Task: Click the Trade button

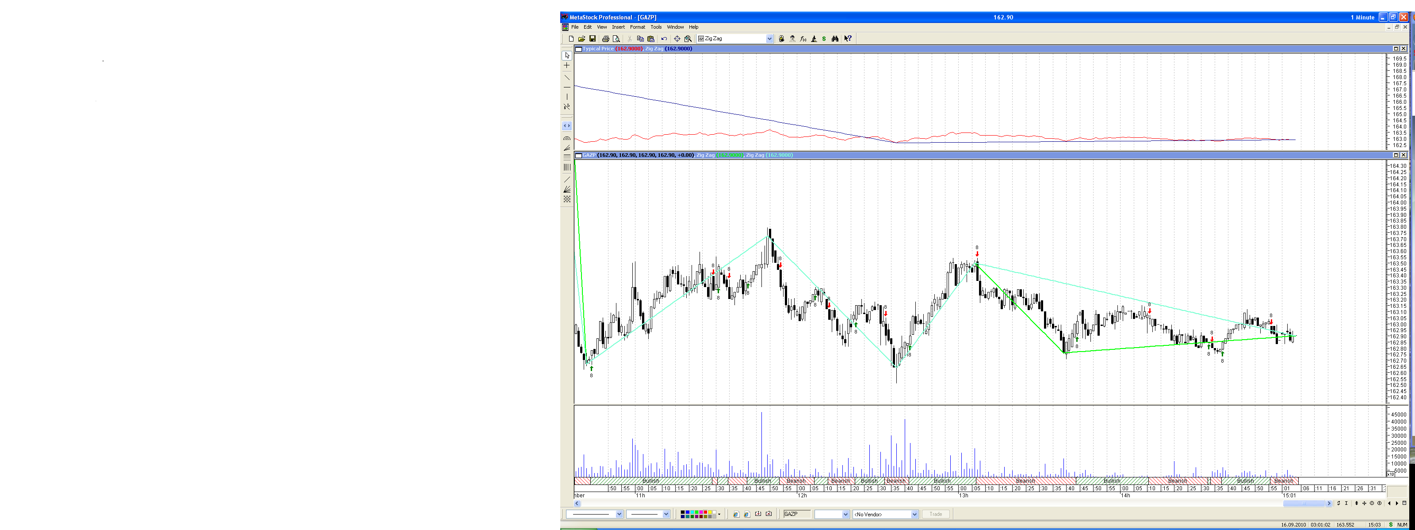Action: tap(936, 515)
